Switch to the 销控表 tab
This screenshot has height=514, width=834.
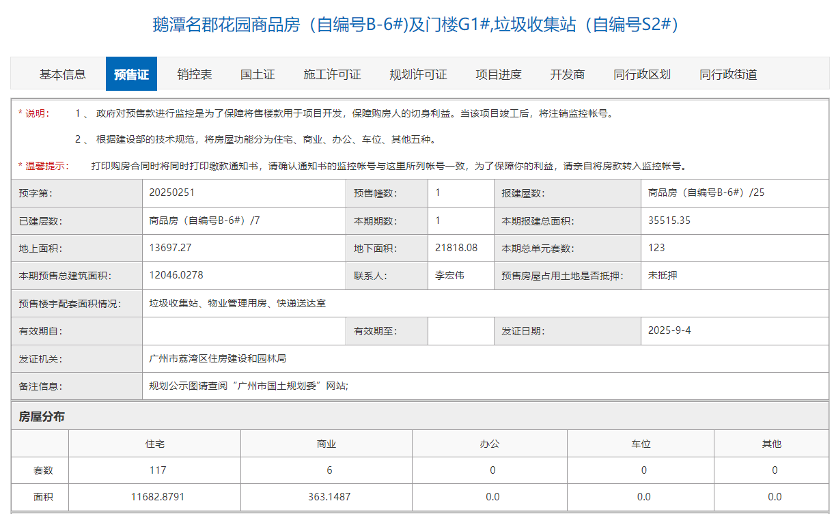click(x=194, y=74)
